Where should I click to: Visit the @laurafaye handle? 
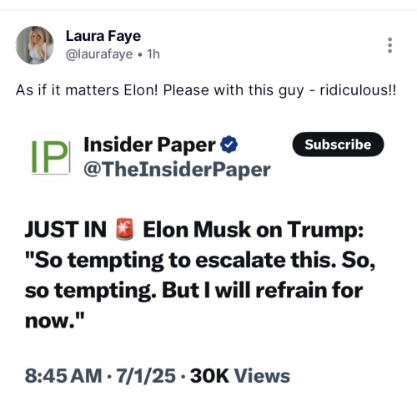point(99,54)
